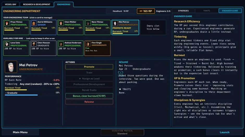Click the Promote Ready text on Mei Petrov card
The height and width of the screenshot is (137, 245).
(122, 28)
